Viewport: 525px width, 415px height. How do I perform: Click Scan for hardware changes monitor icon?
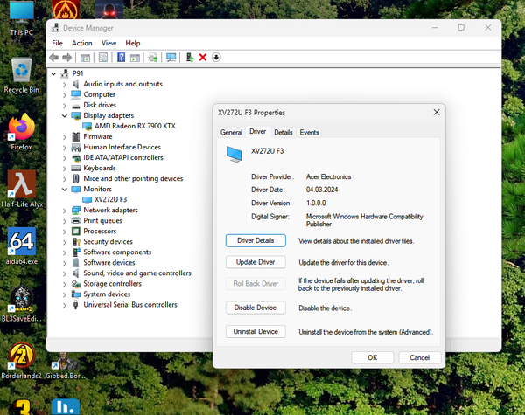(171, 58)
